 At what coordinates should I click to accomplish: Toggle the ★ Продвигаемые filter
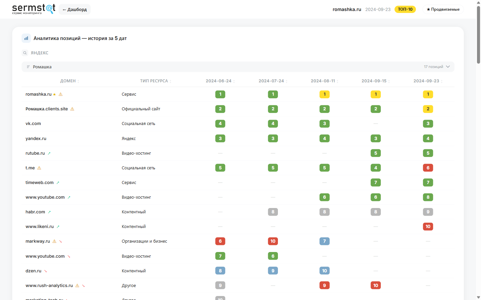443,9
